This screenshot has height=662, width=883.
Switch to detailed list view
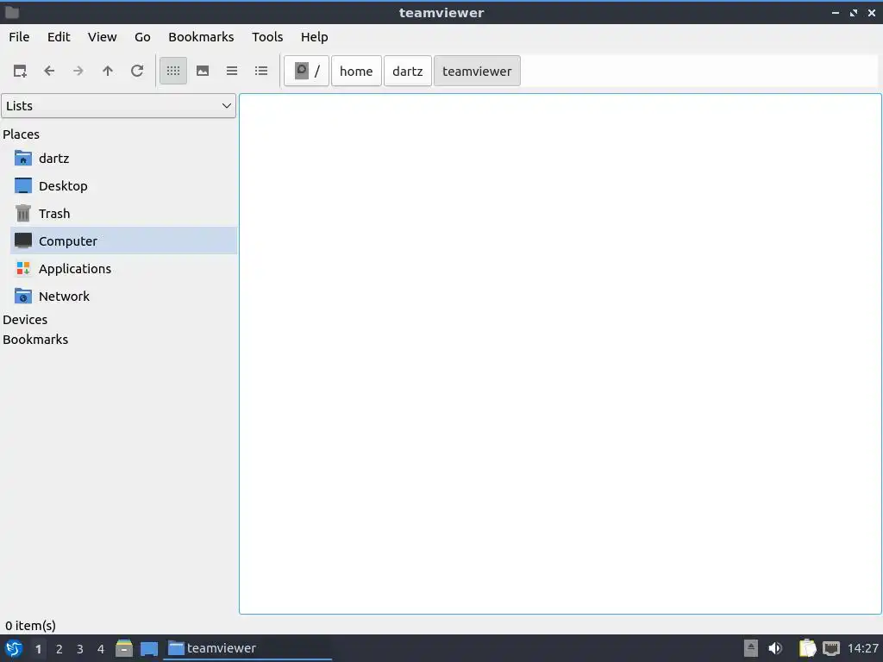click(x=261, y=71)
